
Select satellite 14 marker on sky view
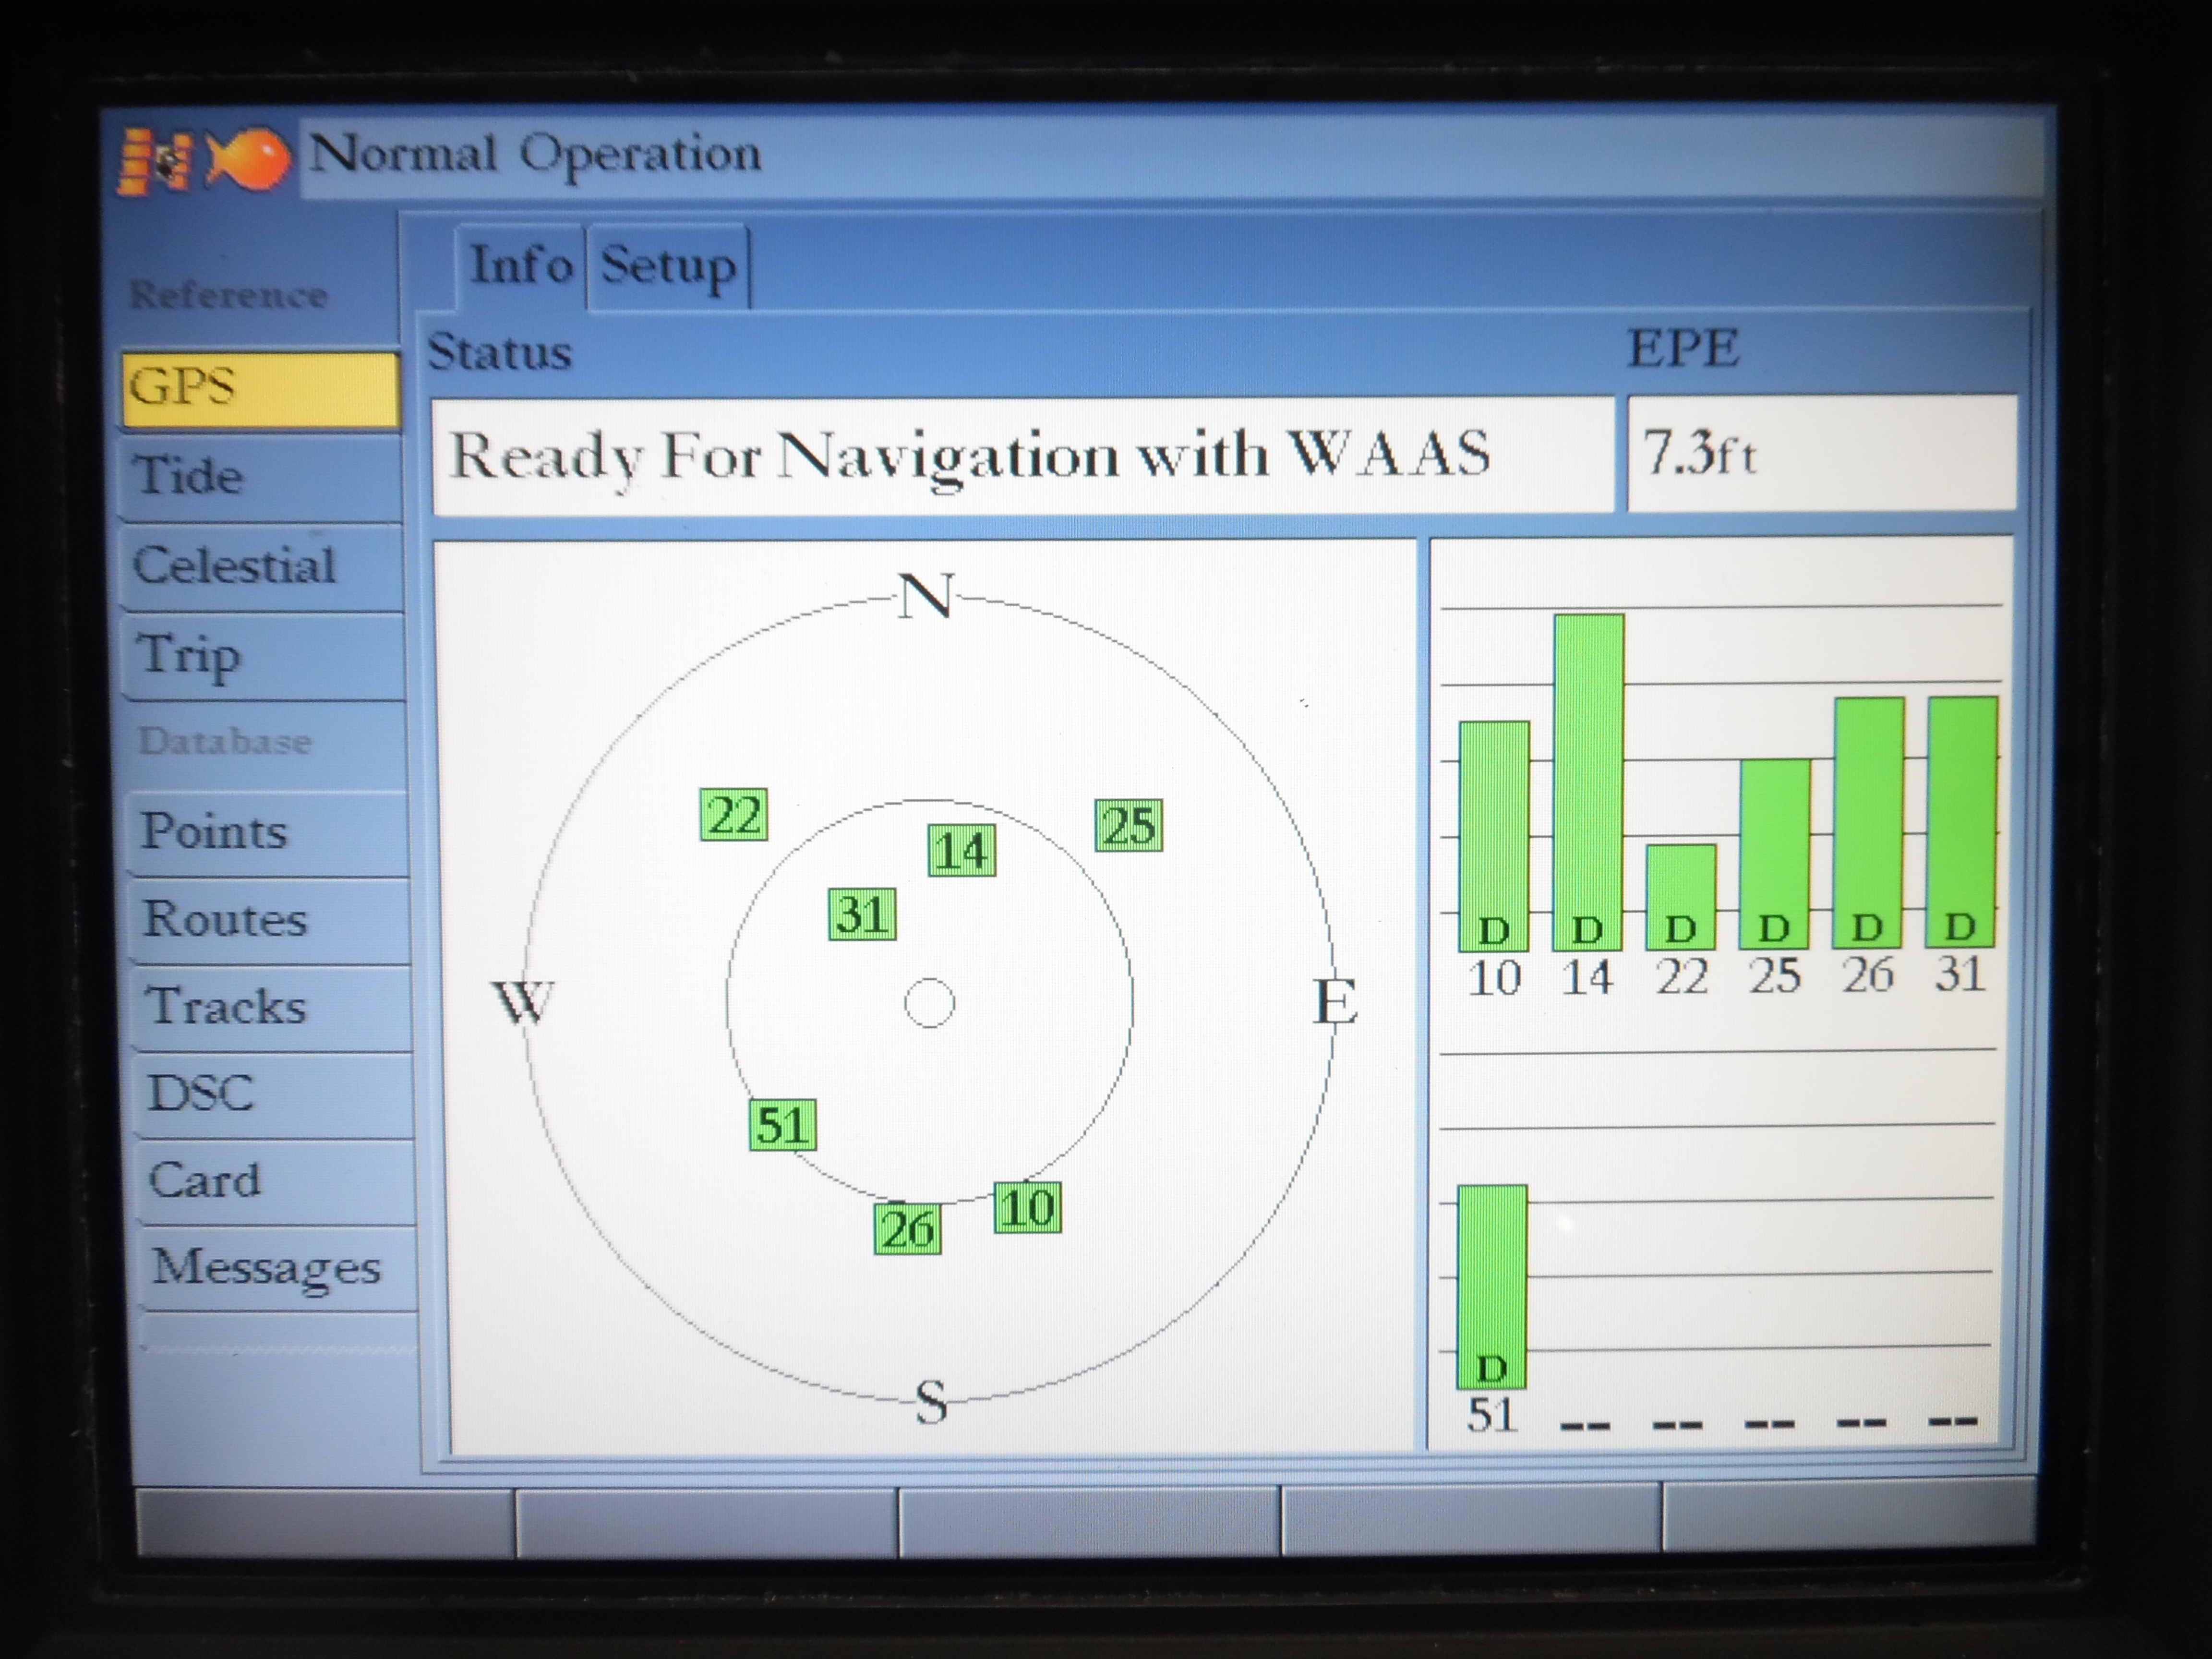click(962, 850)
